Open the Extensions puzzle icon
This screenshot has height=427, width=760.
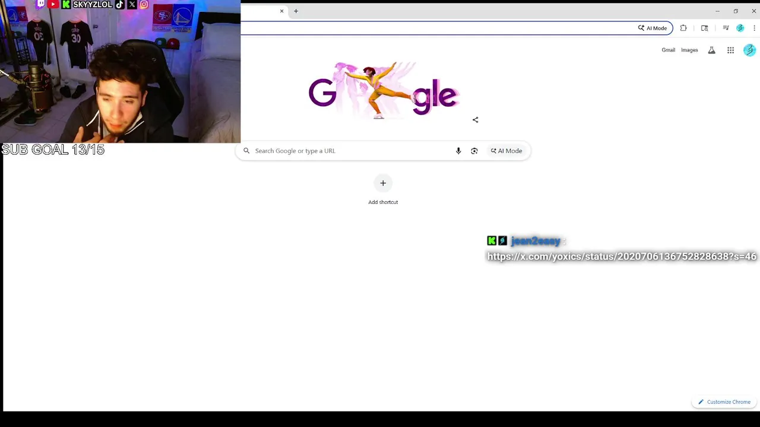683,28
